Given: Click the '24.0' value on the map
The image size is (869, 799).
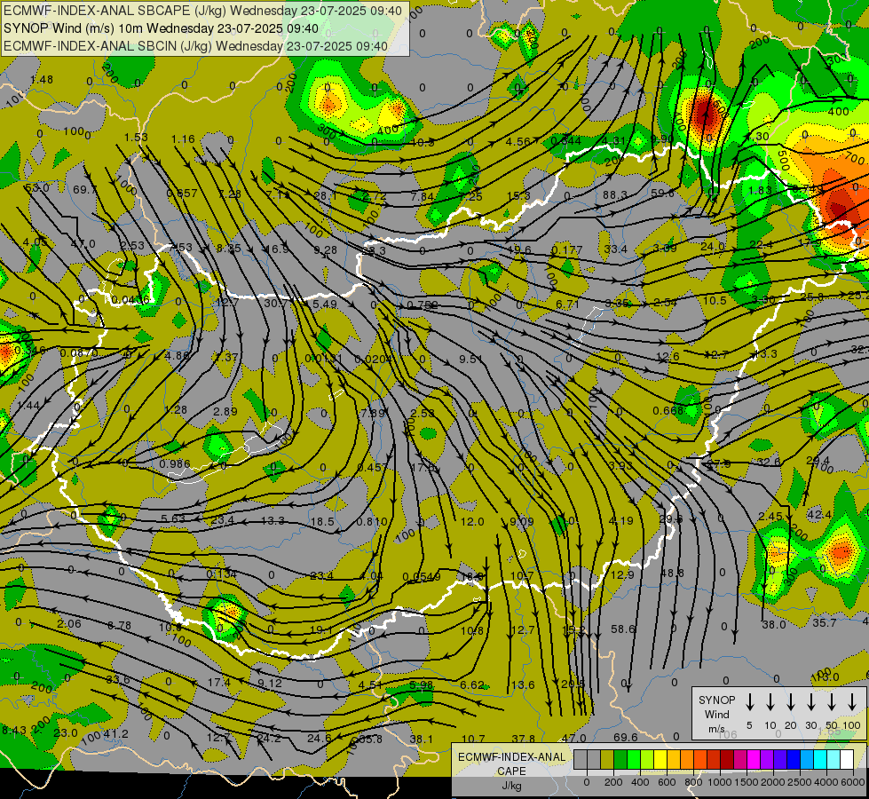Looking at the screenshot, I should 713,246.
